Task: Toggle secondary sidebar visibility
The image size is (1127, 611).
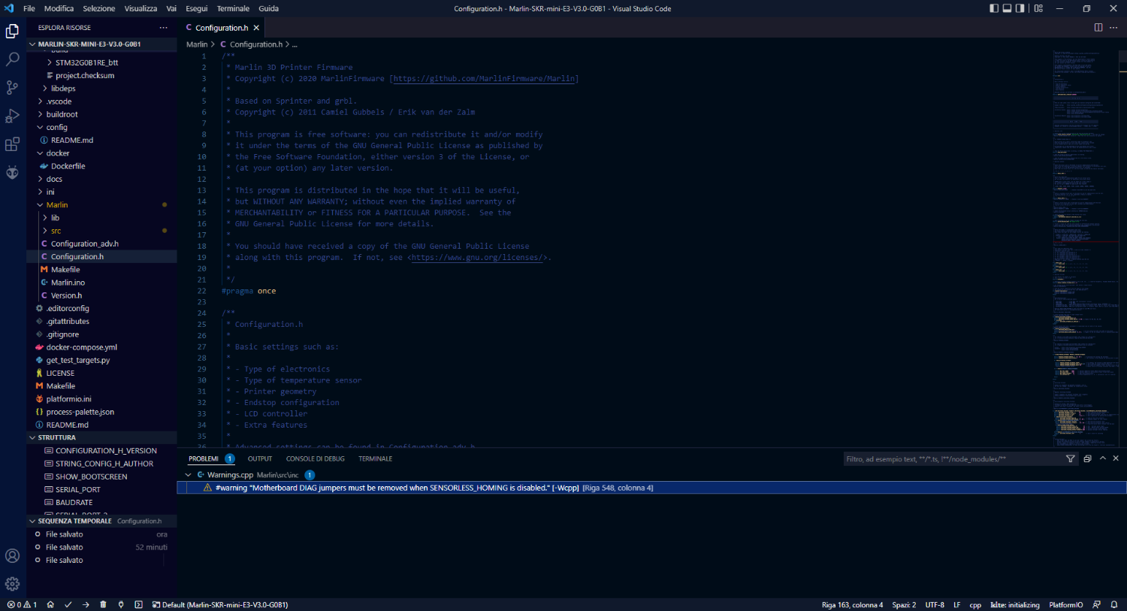Action: click(x=1020, y=8)
